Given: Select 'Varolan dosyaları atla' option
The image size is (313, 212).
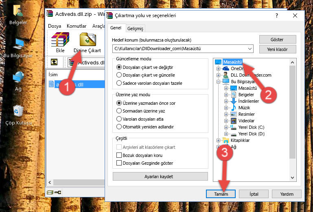Looking at the screenshot, I should (119, 119).
